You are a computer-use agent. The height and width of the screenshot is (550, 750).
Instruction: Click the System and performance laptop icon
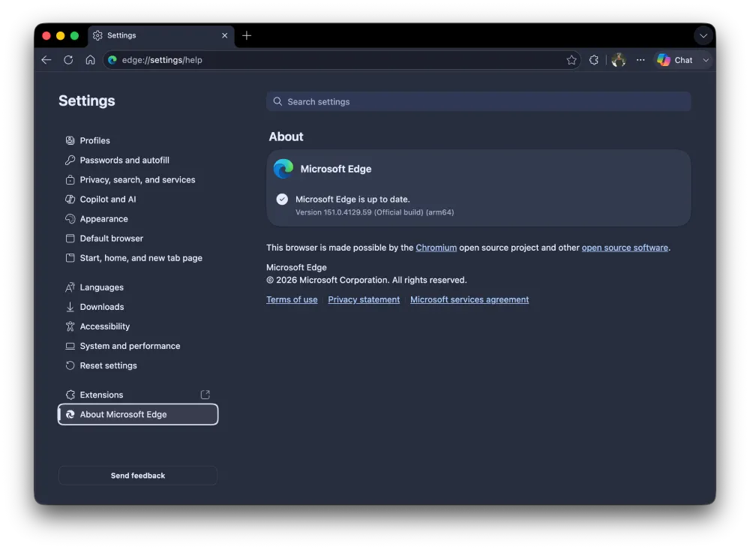[x=70, y=346]
